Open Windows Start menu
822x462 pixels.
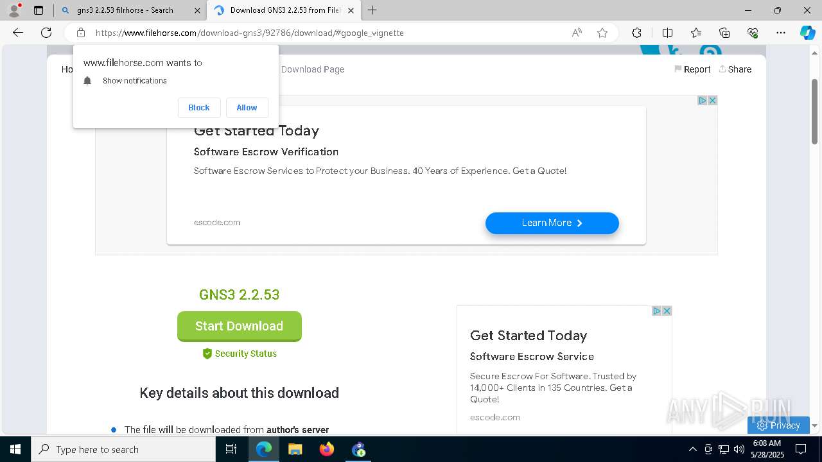pos(15,449)
